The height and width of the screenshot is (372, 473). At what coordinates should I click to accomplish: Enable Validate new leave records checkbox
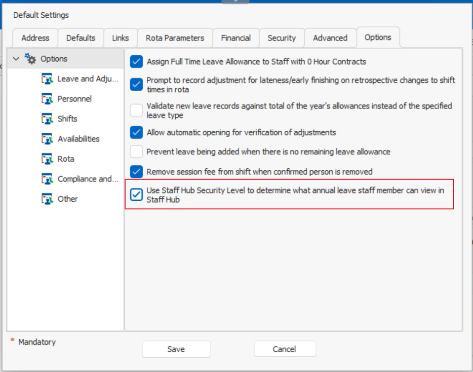pyautogui.click(x=136, y=110)
